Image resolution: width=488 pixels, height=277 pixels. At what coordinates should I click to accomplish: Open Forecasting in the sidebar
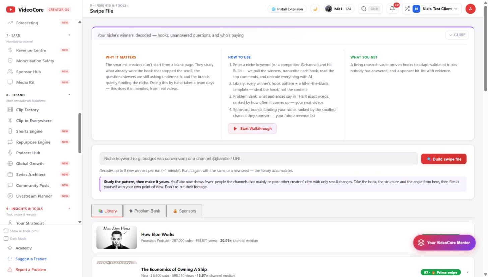point(27,23)
